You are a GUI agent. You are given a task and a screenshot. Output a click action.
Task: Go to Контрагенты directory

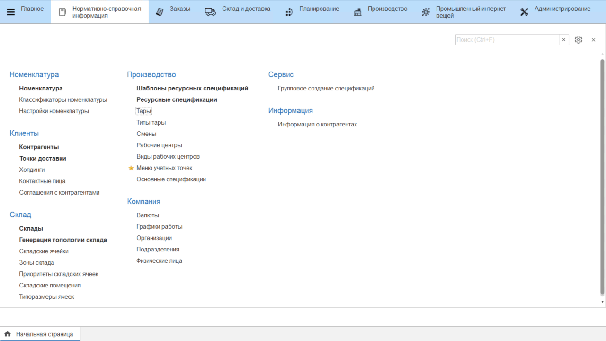tap(39, 147)
